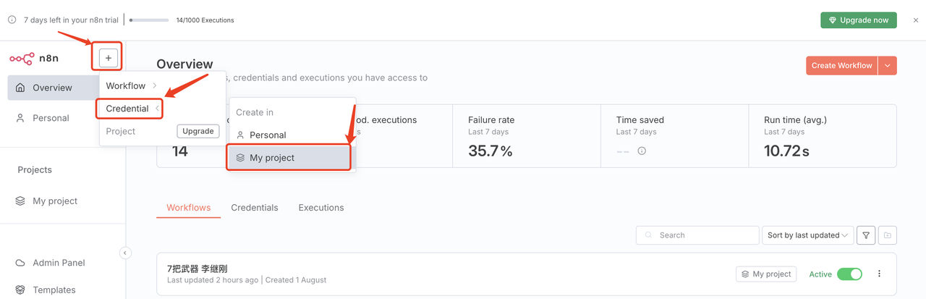Dismiss the trial banner with X
926x299 pixels.
(915, 20)
